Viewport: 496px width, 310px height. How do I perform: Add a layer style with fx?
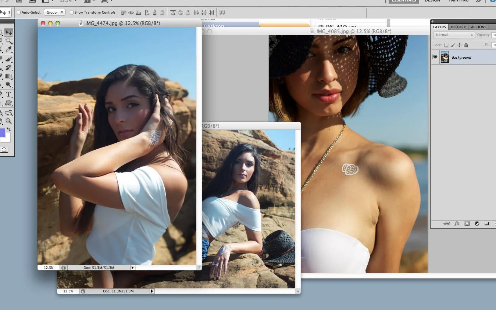pos(457,223)
